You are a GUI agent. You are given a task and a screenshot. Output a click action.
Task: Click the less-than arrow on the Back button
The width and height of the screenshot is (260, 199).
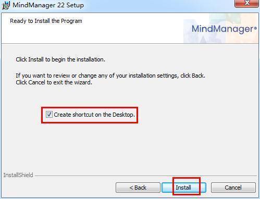131,188
